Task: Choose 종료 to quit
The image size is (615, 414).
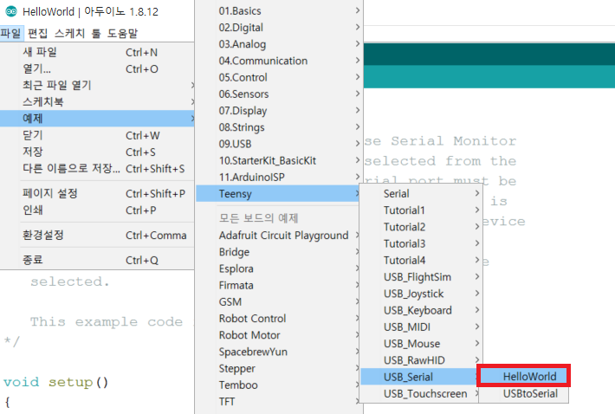Action: (97, 260)
